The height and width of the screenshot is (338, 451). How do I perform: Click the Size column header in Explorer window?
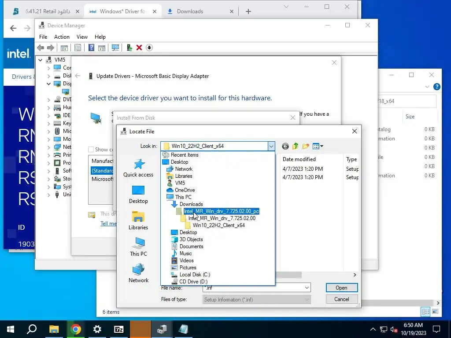(x=410, y=117)
